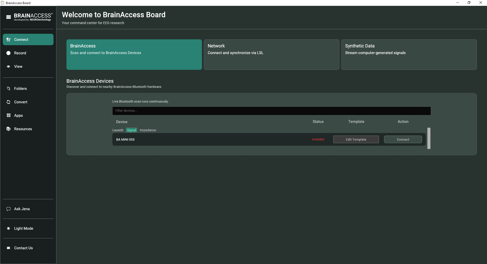Image resolution: width=487 pixels, height=264 pixels.
Task: Click the Record circle icon
Action: click(8, 53)
